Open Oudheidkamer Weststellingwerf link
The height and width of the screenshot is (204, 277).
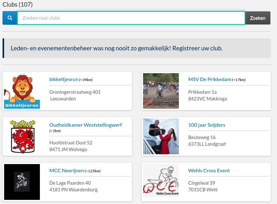pos(85,125)
